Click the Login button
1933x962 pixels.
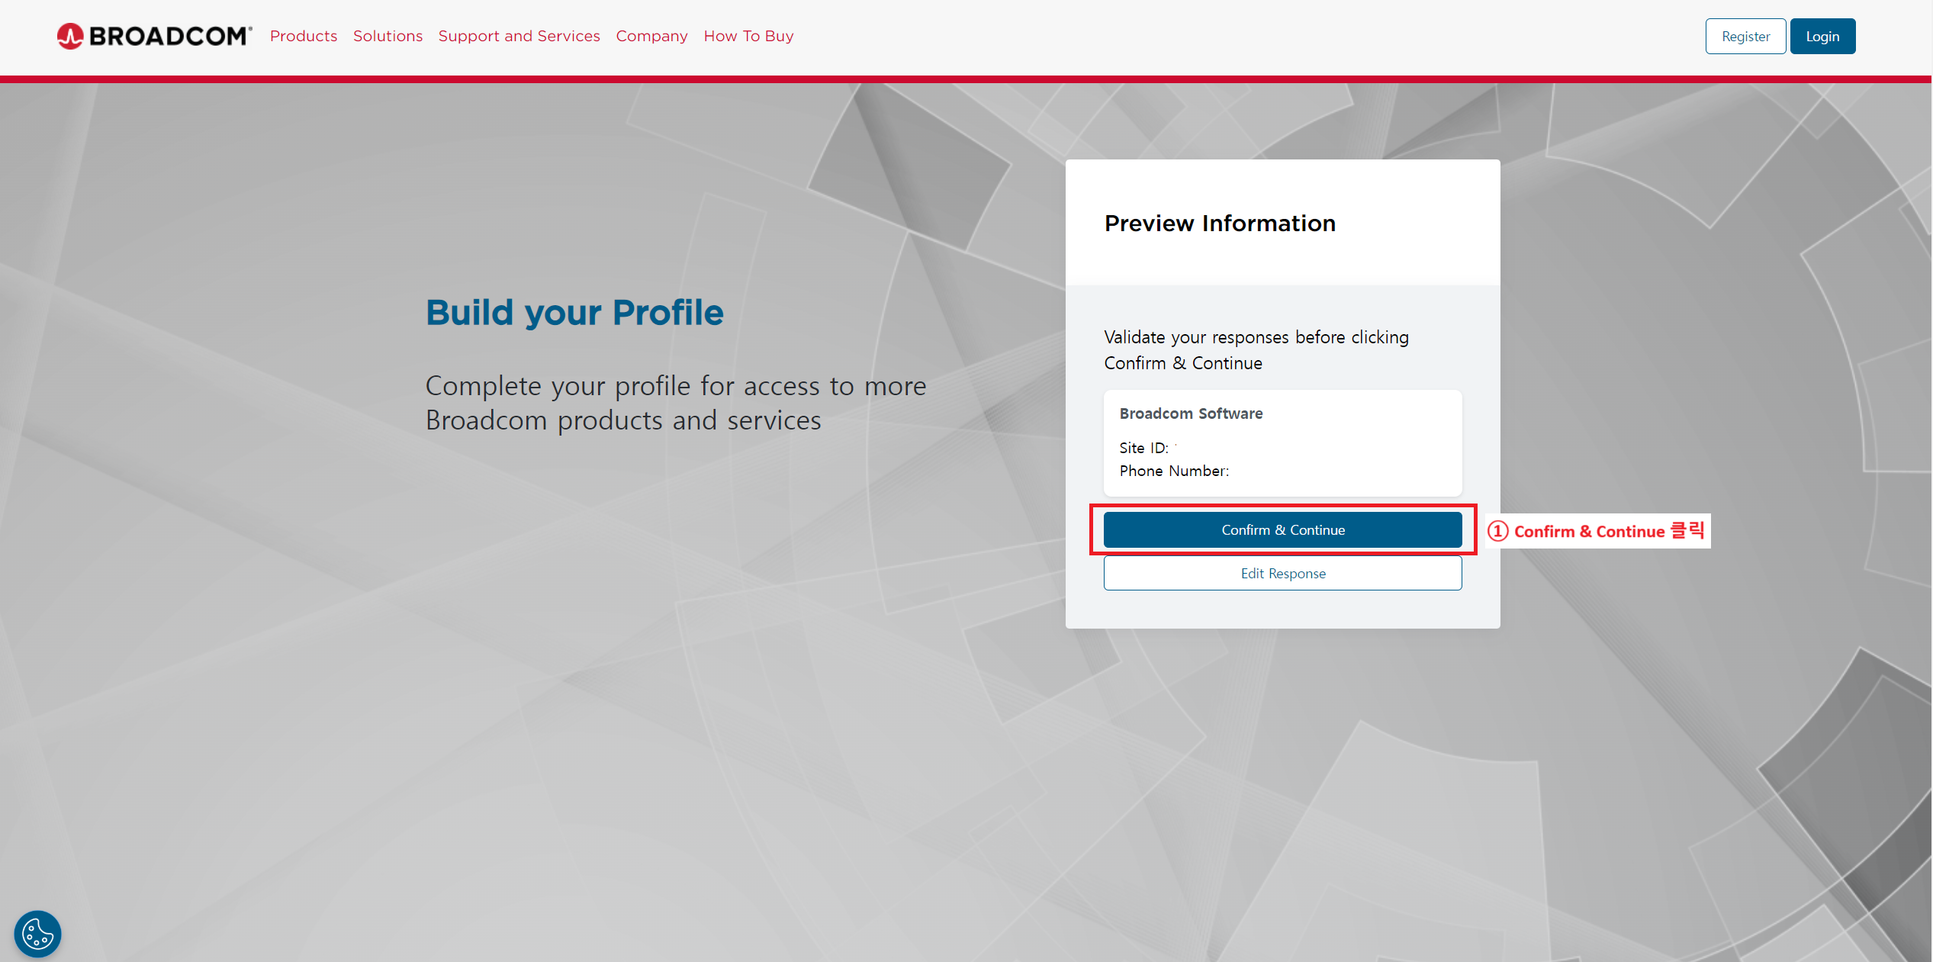click(1822, 37)
